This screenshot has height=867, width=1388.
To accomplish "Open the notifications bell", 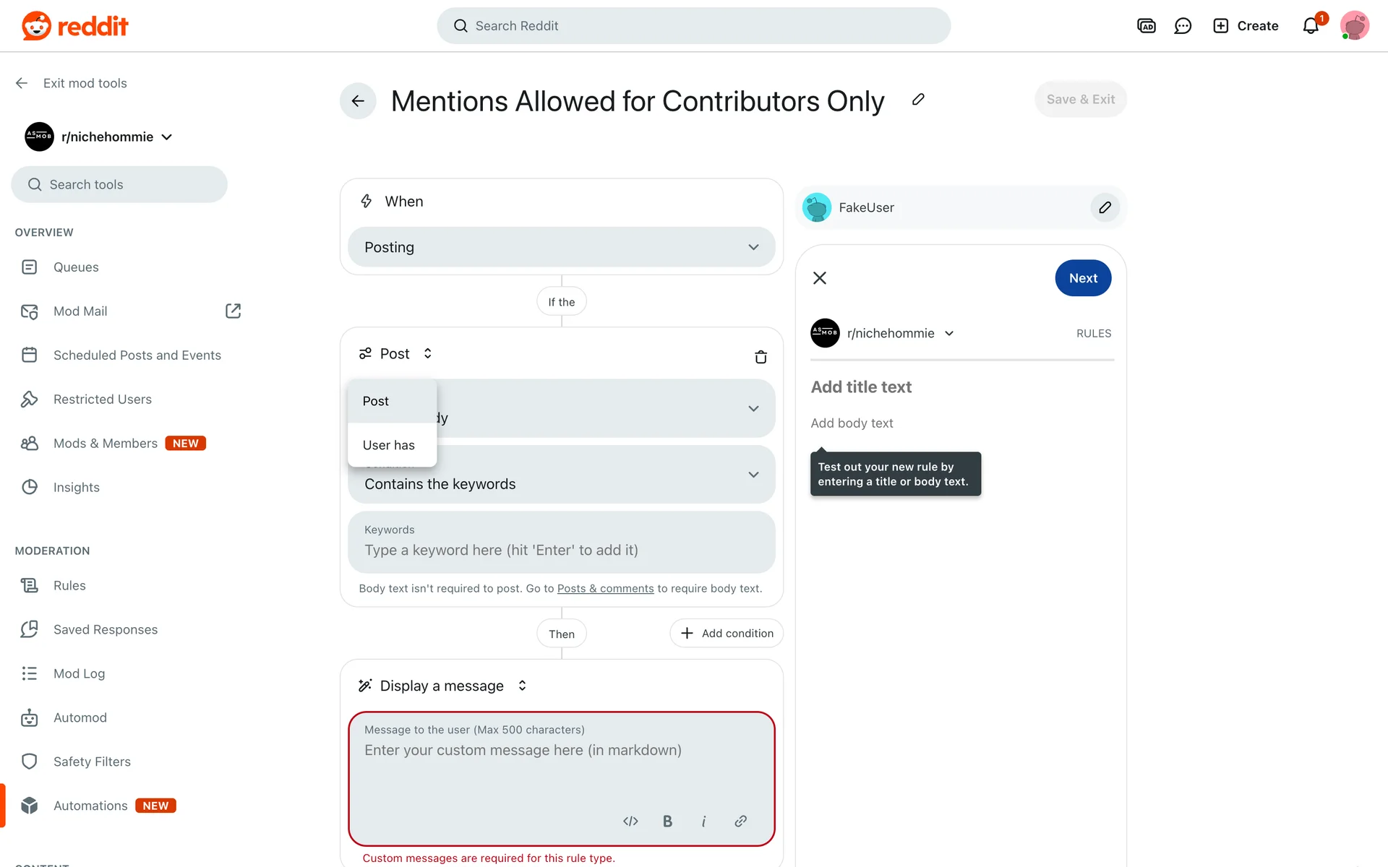I will pos(1311,26).
